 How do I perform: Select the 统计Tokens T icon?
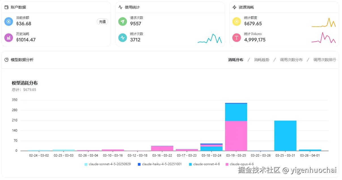[237, 37]
